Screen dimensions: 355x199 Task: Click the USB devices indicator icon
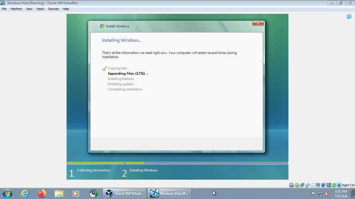point(307,185)
